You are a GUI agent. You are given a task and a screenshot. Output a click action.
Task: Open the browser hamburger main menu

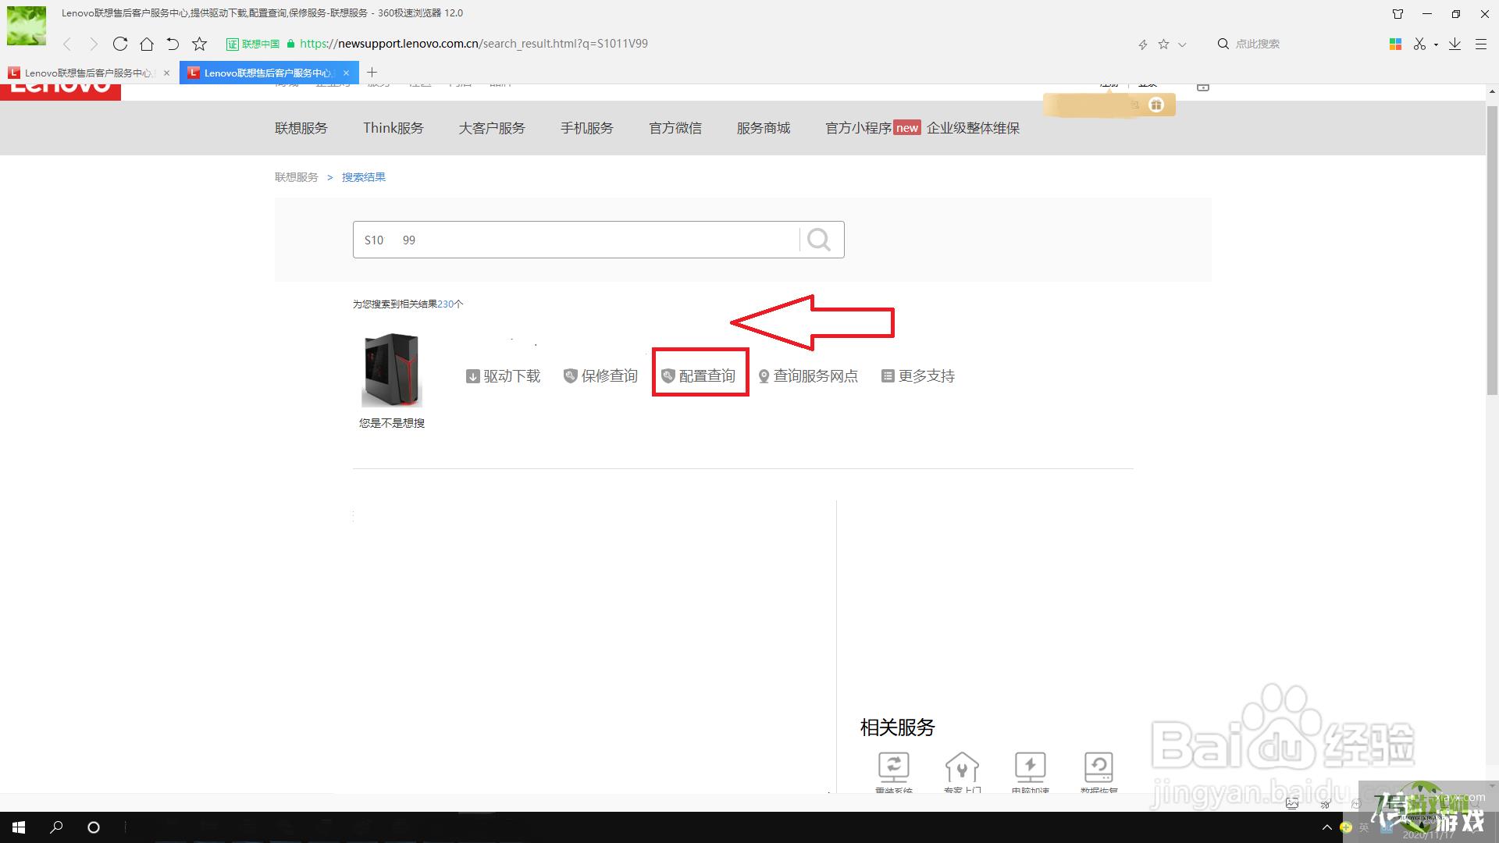(1480, 44)
